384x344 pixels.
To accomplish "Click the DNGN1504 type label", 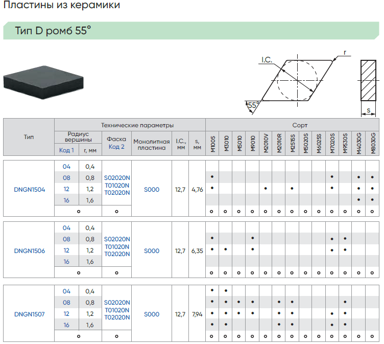I will [x=30, y=190].
